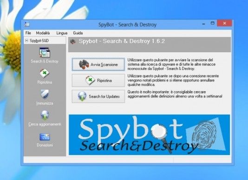
Task: Click the description starting 'Questo è molto importante'
Action: point(175,94)
